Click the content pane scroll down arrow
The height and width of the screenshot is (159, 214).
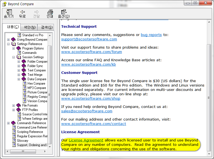[209, 154]
